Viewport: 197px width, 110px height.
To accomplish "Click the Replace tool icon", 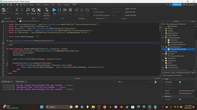I will [x=33, y=10].
